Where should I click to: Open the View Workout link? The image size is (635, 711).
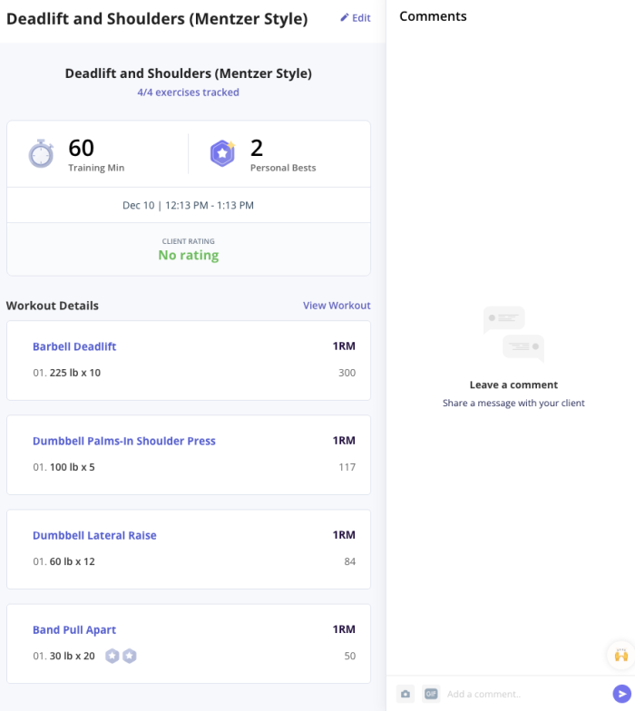click(337, 305)
